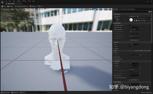This screenshot has width=153, height=94.
Task: Open the Collision toolbar dropdown
Action: [33, 6]
